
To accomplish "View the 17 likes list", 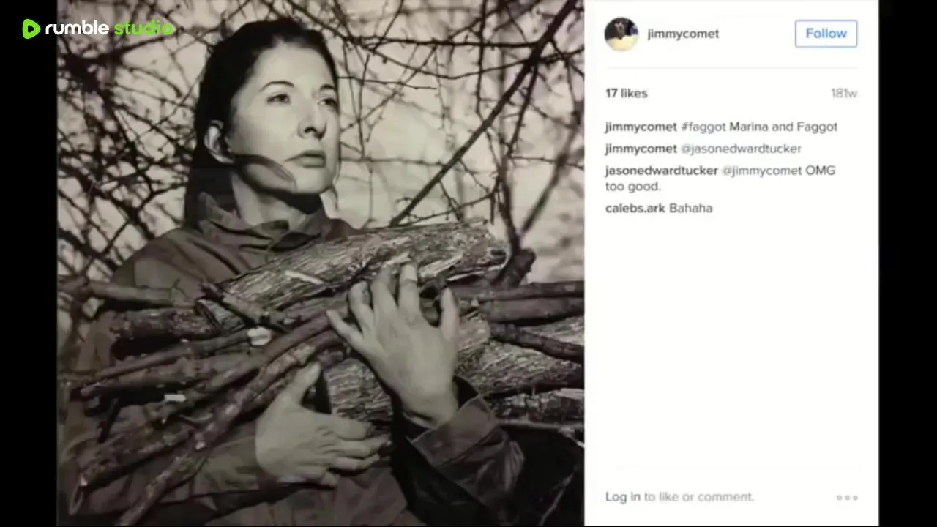I will pyautogui.click(x=626, y=93).
